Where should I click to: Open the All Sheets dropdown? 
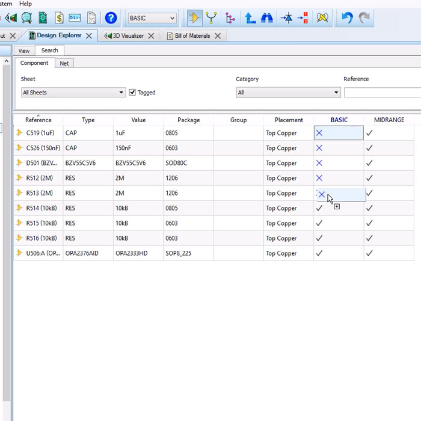pyautogui.click(x=73, y=93)
